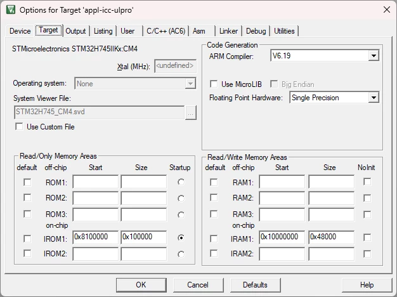Viewport: 397px width, 297px height.
Task: Enable the Use MicroLIB checkbox
Action: point(214,84)
